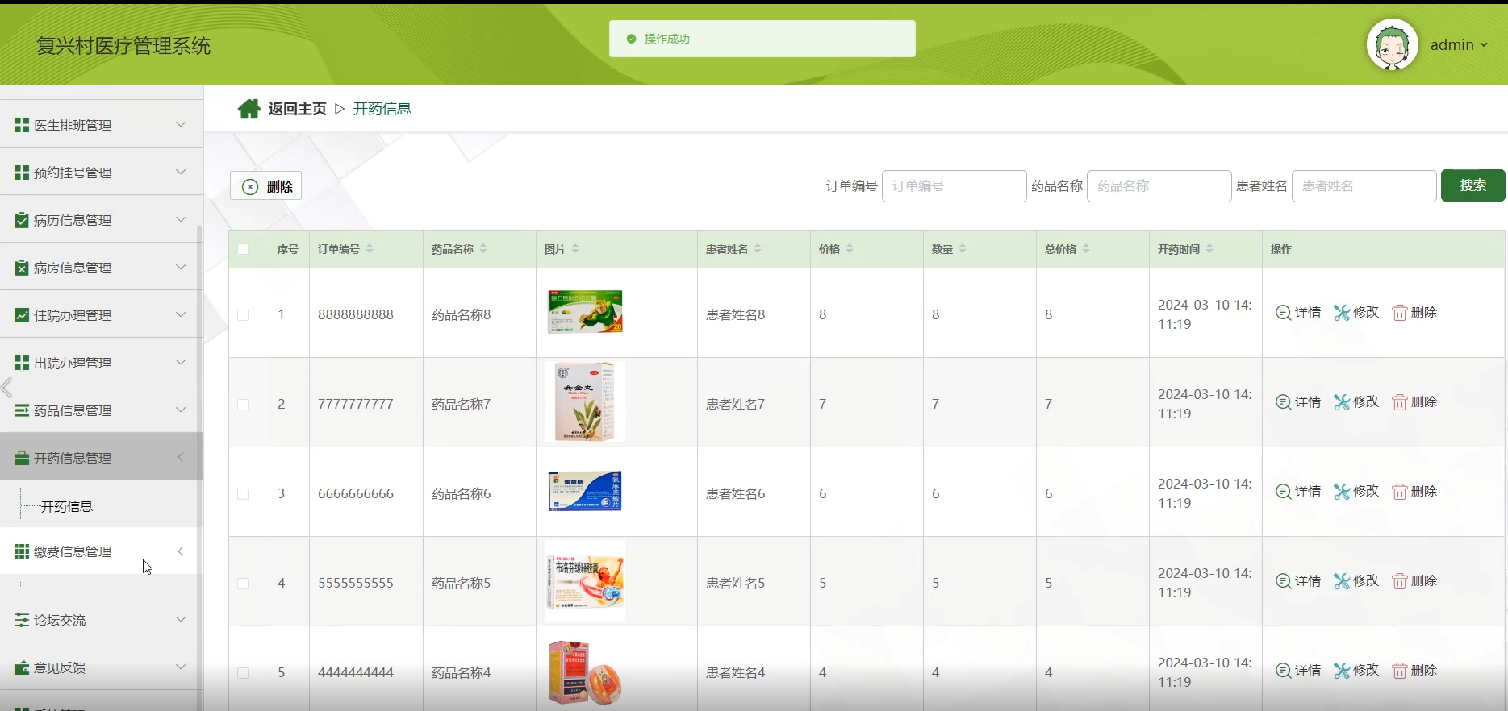The height and width of the screenshot is (711, 1508).
Task: Sort by 订单编号 column arrows
Action: (370, 249)
